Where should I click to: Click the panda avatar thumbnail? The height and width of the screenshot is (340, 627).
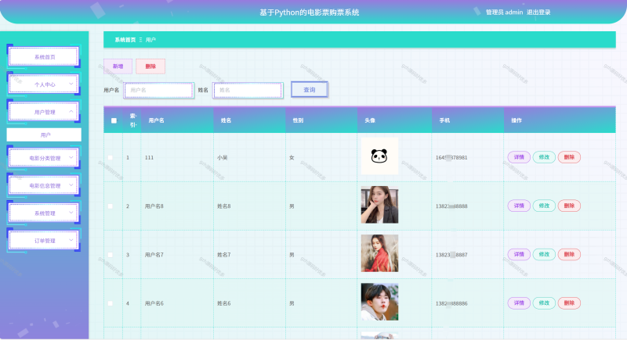379,156
